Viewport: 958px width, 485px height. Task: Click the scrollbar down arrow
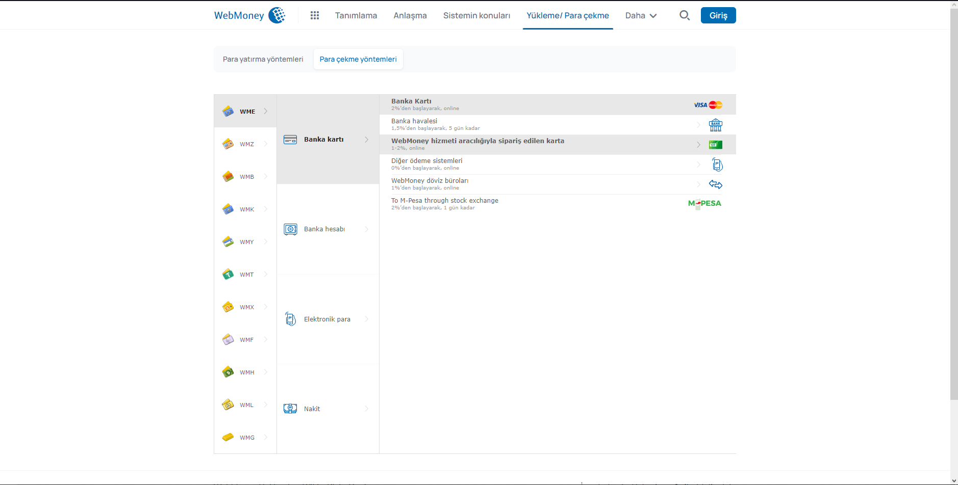click(954, 480)
